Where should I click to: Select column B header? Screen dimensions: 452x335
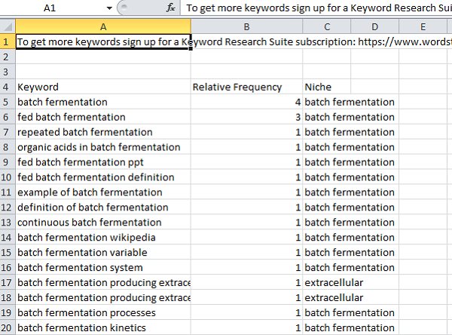[x=247, y=27]
